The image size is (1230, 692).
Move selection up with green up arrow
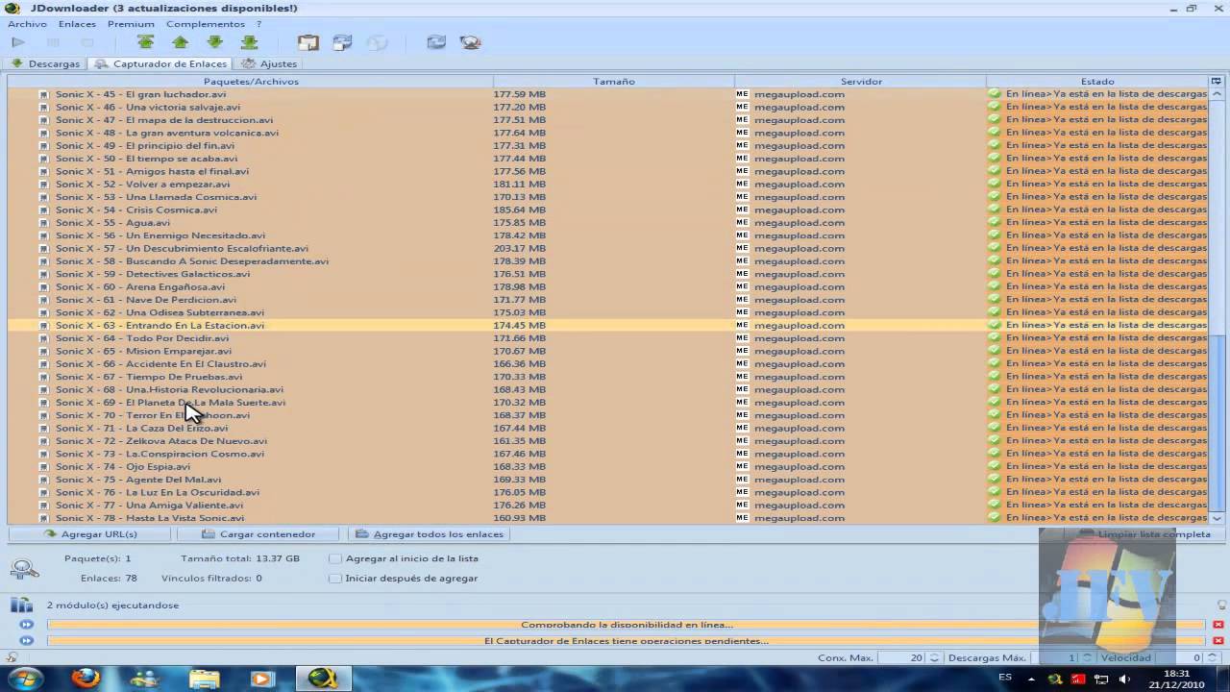(x=180, y=42)
